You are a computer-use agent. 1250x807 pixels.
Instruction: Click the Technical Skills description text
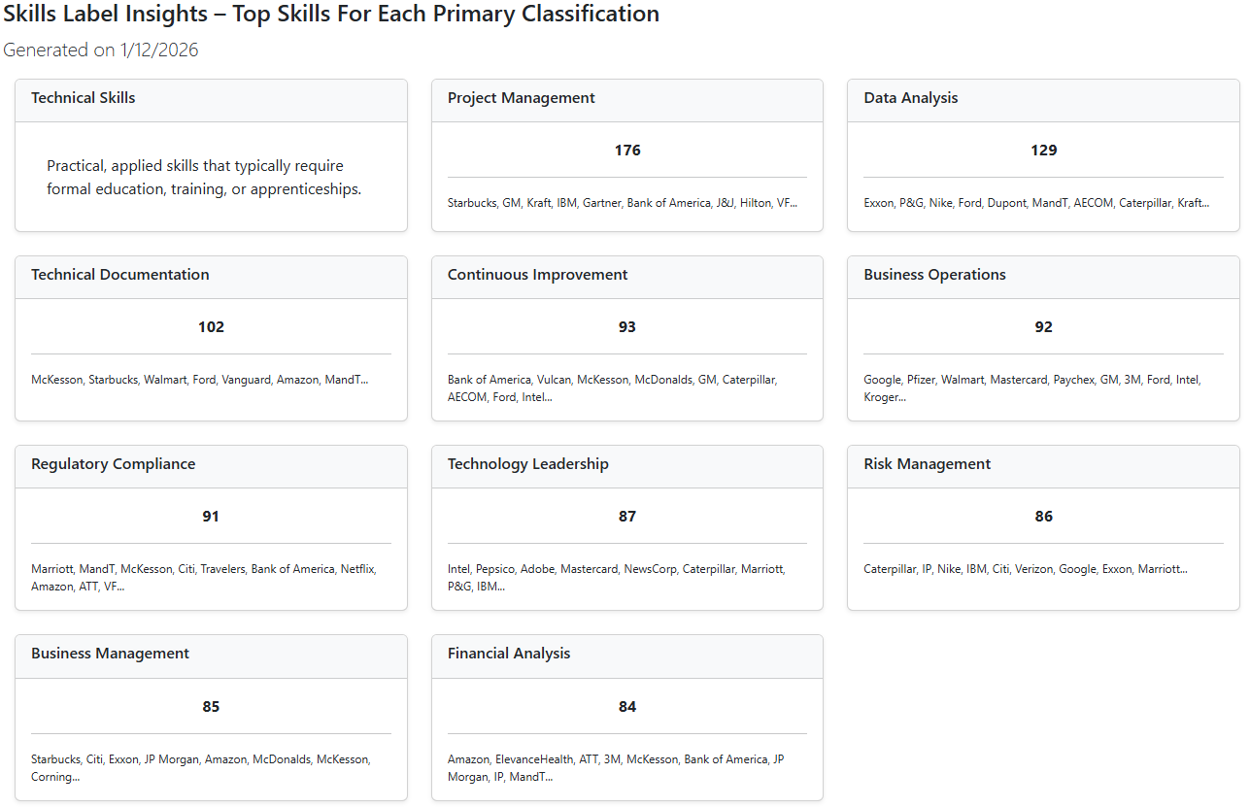click(204, 178)
